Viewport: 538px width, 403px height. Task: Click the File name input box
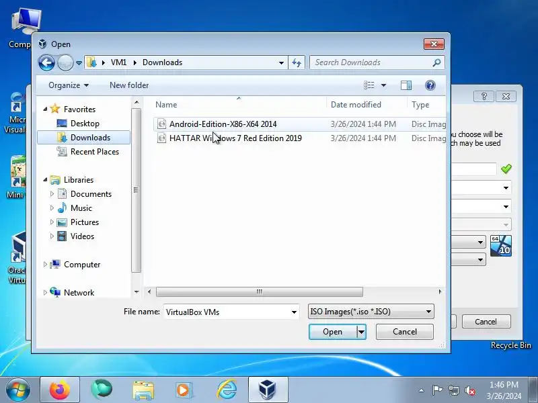227,312
